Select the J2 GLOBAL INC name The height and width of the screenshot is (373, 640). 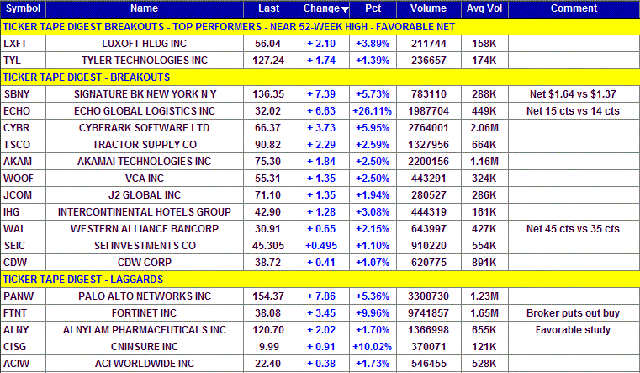coord(145,194)
